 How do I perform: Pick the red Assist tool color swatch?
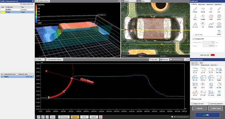click(x=212, y=55)
